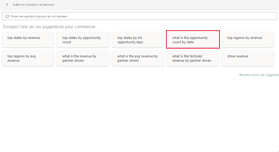Focus the Poser une question input field
Image resolution: width=279 pixels, height=152 pixels.
(139, 16)
